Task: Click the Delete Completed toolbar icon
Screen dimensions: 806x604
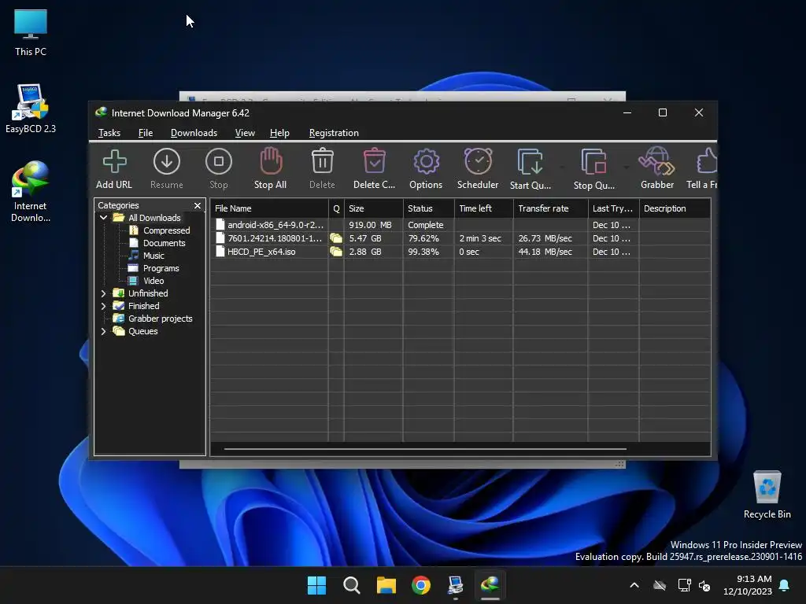Action: [374, 168]
